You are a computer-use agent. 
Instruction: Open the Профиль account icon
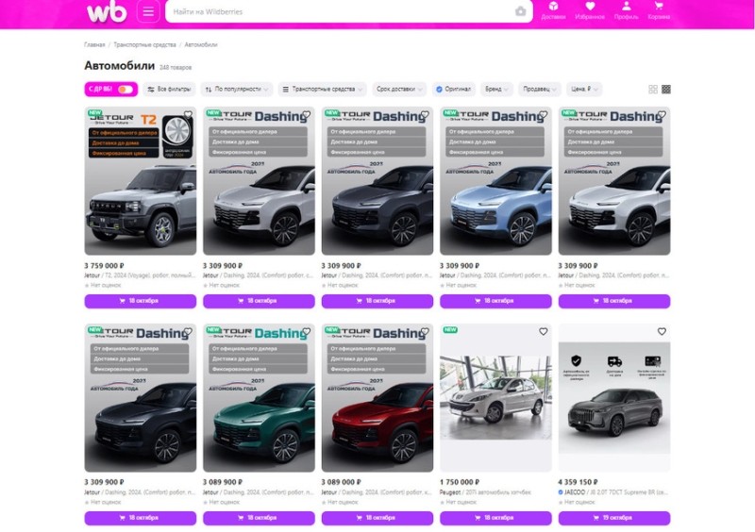[x=625, y=10]
